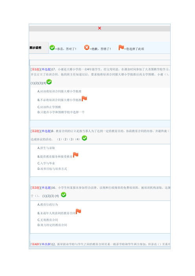Click the (1)(2)(3)(4) text in question 1
The height and width of the screenshot is (276, 195).
coord(39,83)
